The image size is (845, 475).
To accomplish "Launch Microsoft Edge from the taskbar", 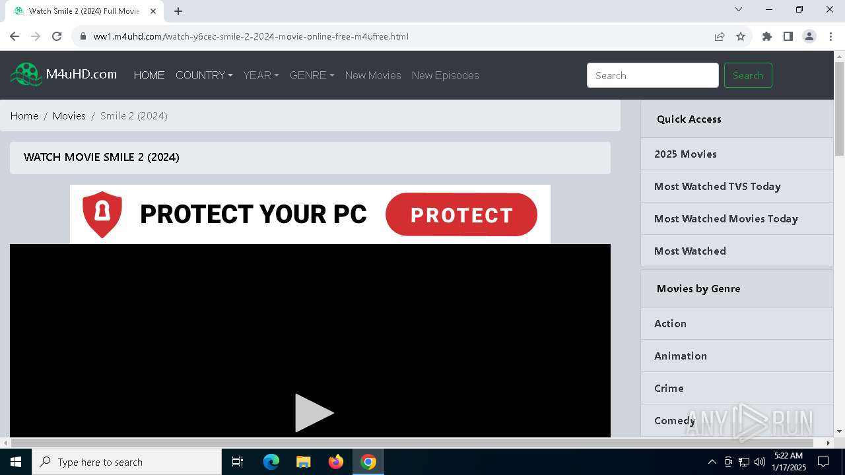I will coord(271,462).
